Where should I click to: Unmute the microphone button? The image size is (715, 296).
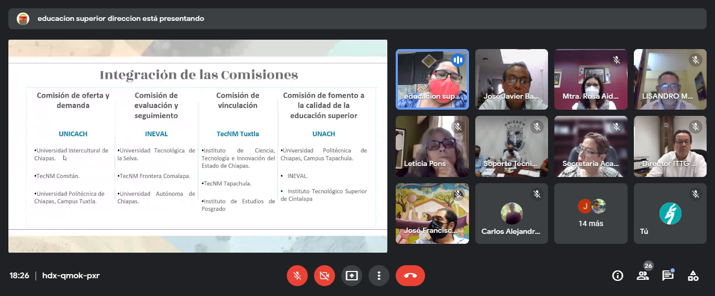(x=297, y=276)
